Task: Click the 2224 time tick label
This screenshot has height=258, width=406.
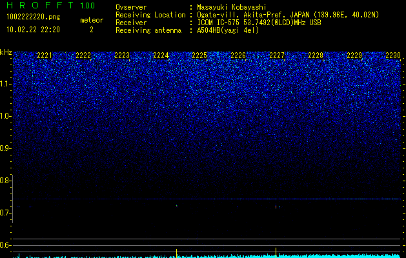Action: (161, 55)
